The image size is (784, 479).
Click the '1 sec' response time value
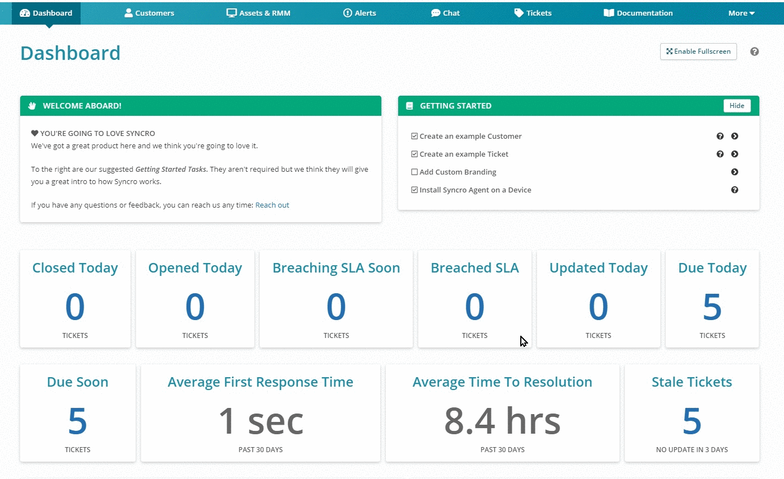260,421
